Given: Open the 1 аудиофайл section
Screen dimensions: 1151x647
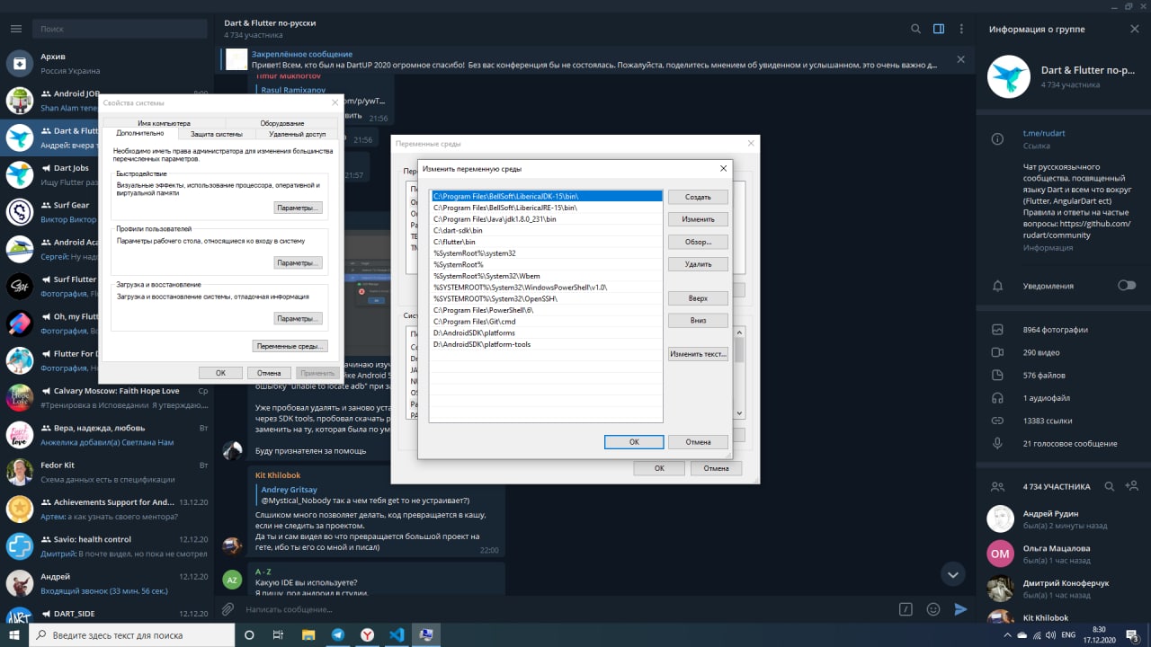Looking at the screenshot, I should (x=1063, y=397).
